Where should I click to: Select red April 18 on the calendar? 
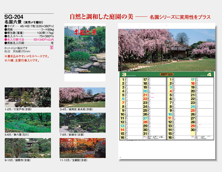pyautogui.click(x=193, y=84)
